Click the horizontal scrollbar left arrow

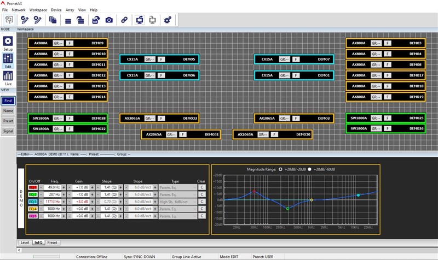tap(19, 250)
